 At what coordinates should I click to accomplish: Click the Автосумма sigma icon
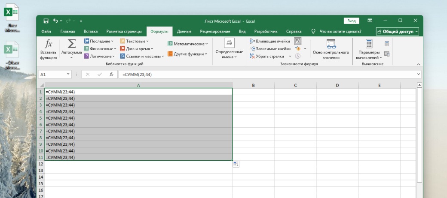(71, 44)
